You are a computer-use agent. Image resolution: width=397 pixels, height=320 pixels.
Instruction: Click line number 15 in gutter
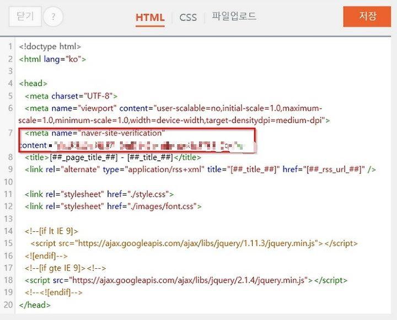tap(8, 243)
